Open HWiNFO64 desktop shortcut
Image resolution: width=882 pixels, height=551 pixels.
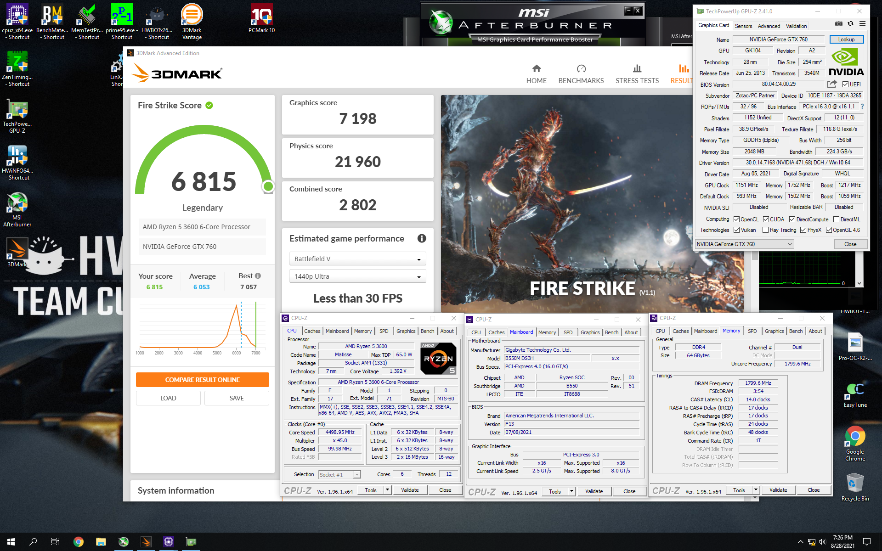click(17, 162)
